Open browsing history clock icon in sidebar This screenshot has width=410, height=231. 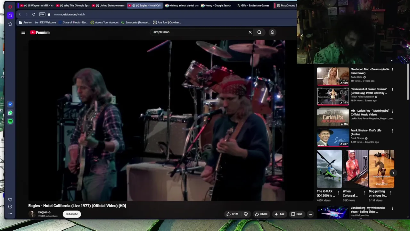coord(10,207)
